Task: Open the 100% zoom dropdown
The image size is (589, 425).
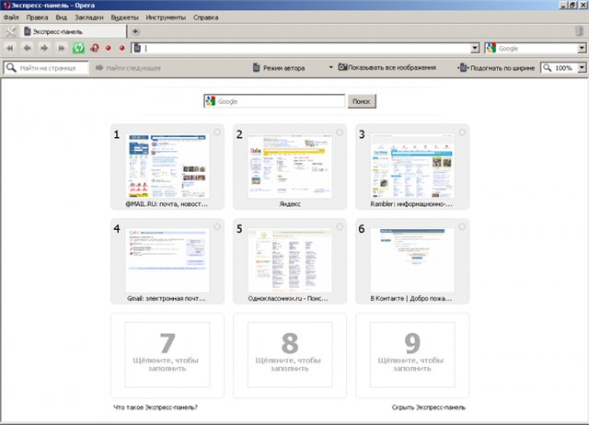Action: [x=582, y=67]
